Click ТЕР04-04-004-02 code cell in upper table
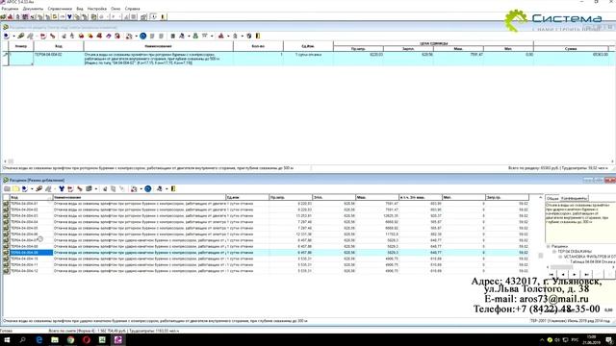 [59, 59]
